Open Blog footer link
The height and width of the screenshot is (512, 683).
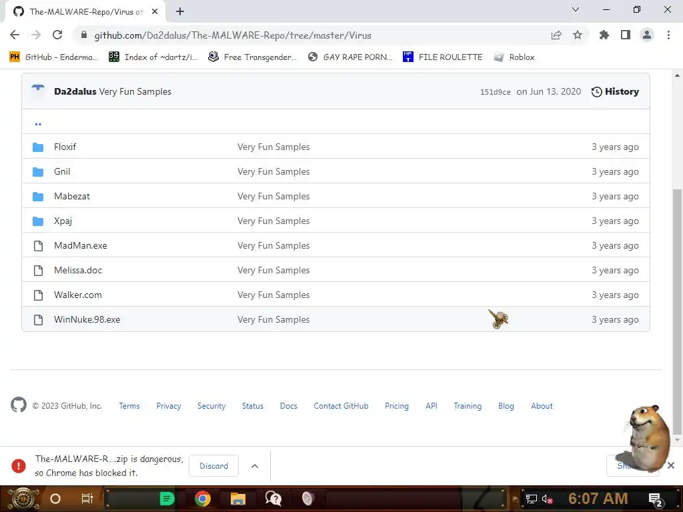pyautogui.click(x=506, y=406)
